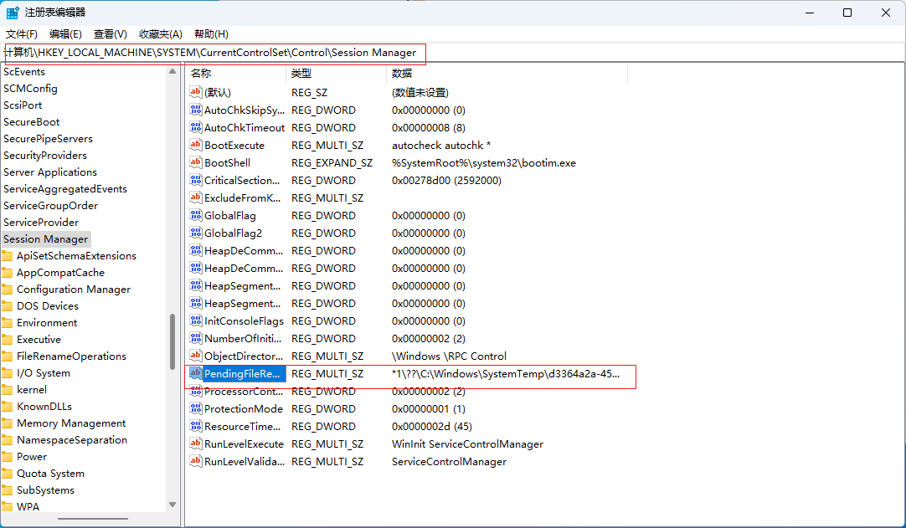906x528 pixels.
Task: Select the SecureBoot key in tree
Action: pyautogui.click(x=32, y=122)
